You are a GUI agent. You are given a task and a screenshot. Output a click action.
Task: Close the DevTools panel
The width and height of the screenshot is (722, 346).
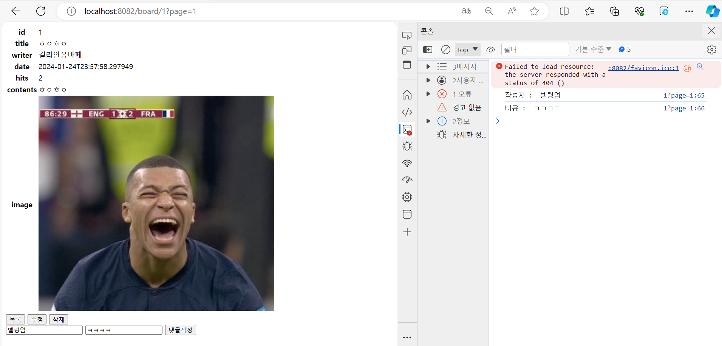click(x=711, y=31)
